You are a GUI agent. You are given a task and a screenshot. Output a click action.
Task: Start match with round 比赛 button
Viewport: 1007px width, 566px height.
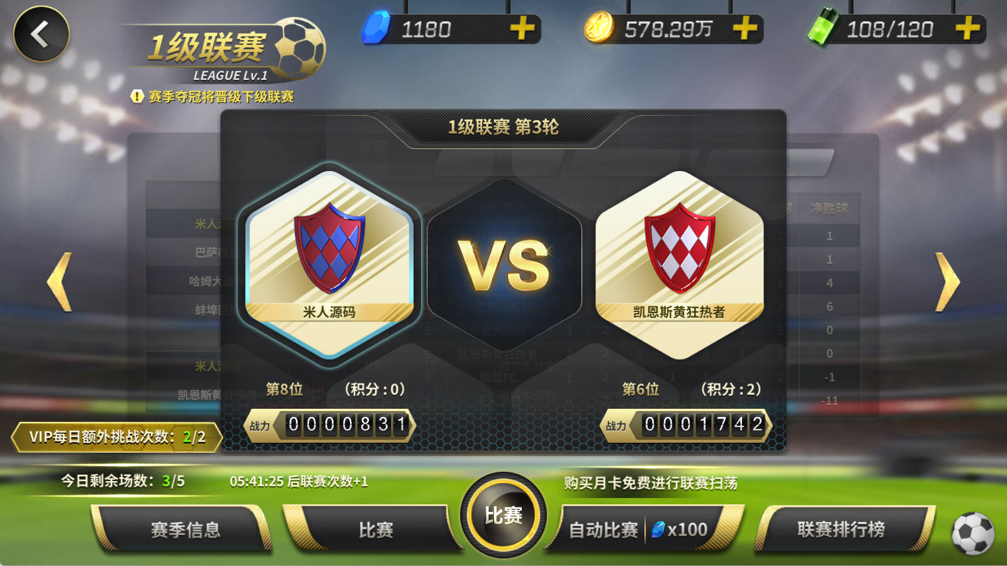coord(503,515)
